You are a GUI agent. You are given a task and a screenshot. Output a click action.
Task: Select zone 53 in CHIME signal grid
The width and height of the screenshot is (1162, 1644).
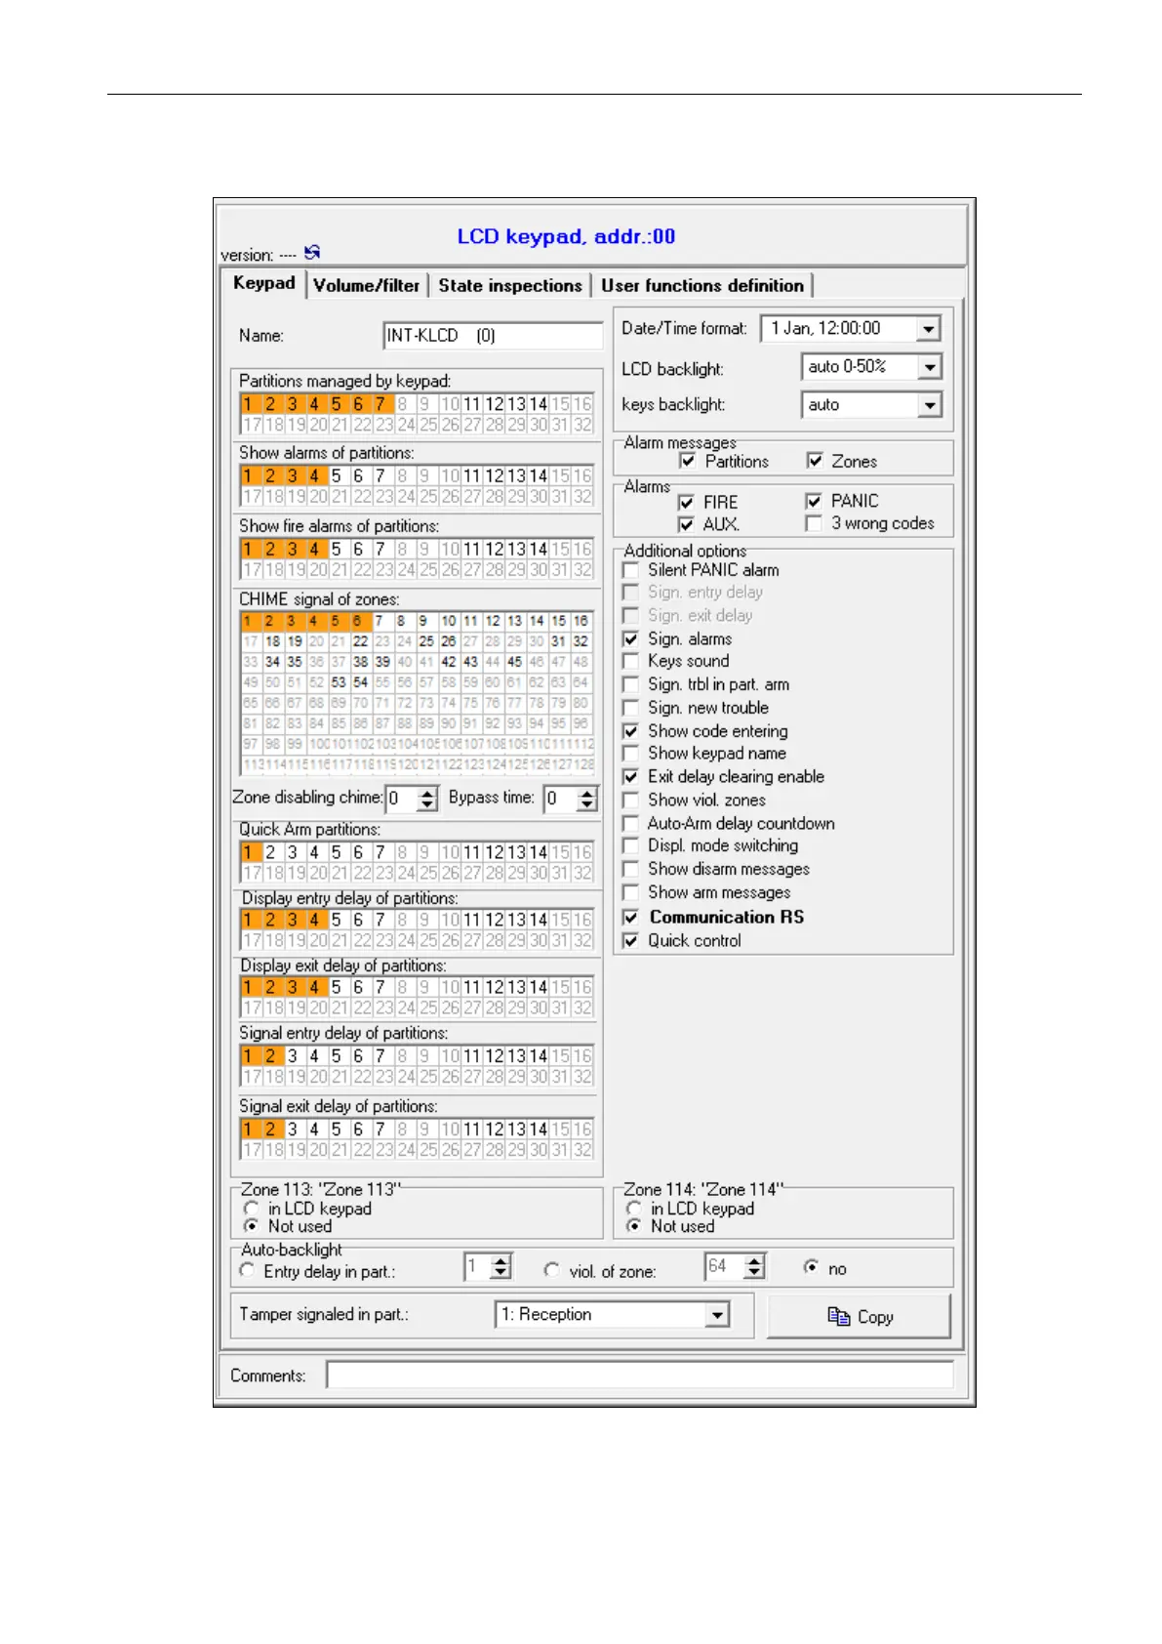tap(339, 682)
